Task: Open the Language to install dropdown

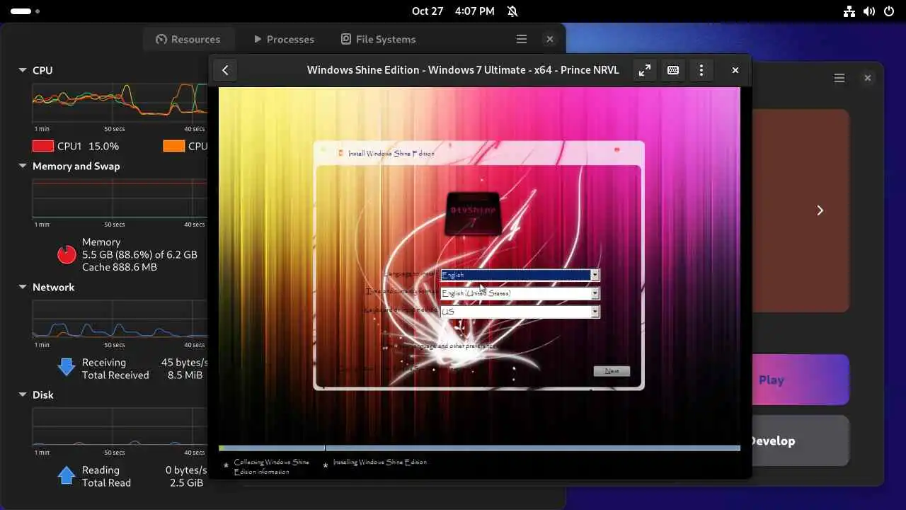Action: [520, 275]
